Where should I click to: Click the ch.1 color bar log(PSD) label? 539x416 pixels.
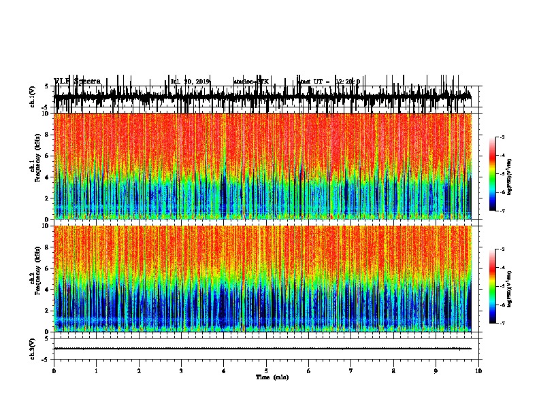click(x=510, y=177)
